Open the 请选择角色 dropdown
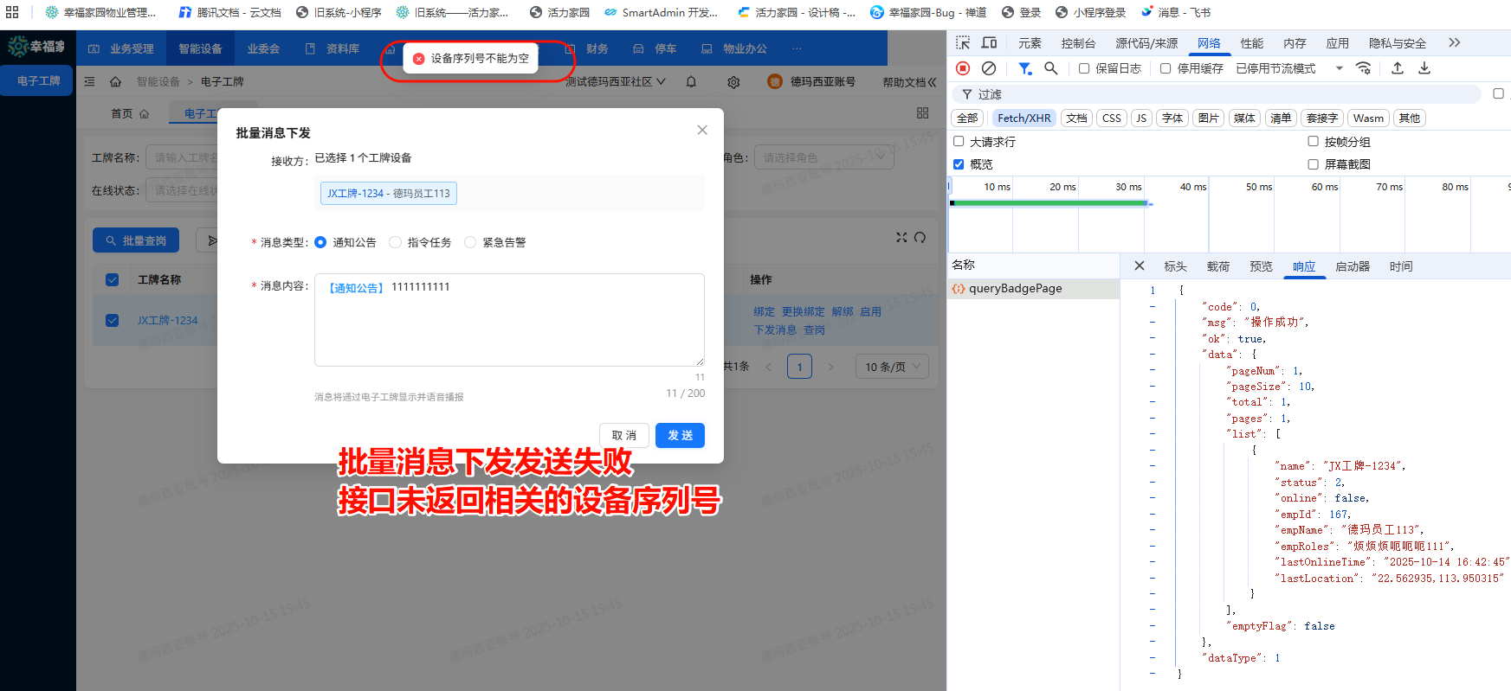 pos(823,157)
